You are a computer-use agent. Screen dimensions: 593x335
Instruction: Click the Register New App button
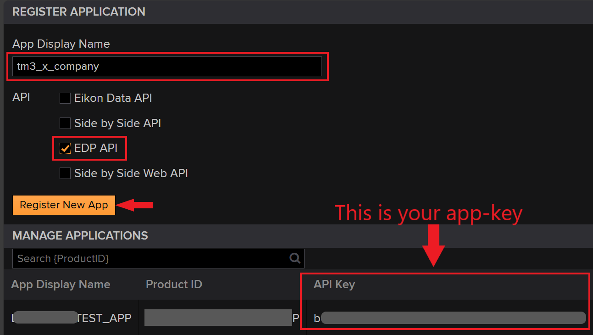pyautogui.click(x=64, y=205)
